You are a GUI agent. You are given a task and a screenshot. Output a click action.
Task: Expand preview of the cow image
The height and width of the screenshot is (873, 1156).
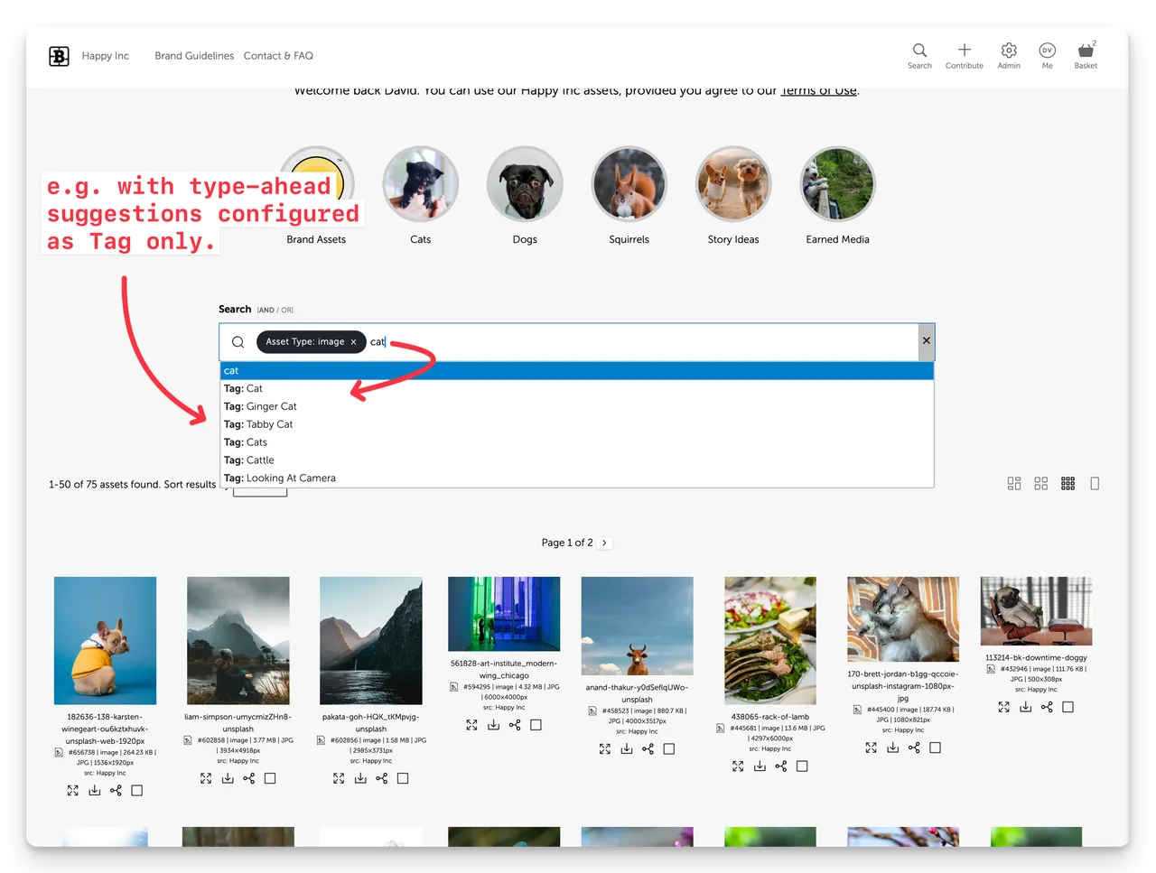605,748
